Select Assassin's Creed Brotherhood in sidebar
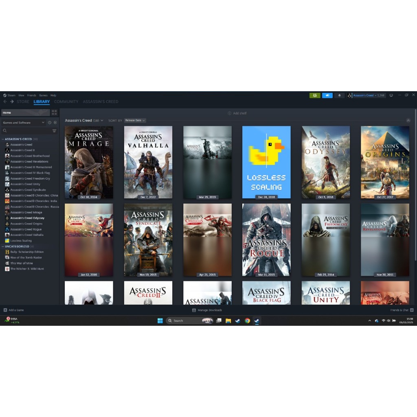 coord(30,156)
